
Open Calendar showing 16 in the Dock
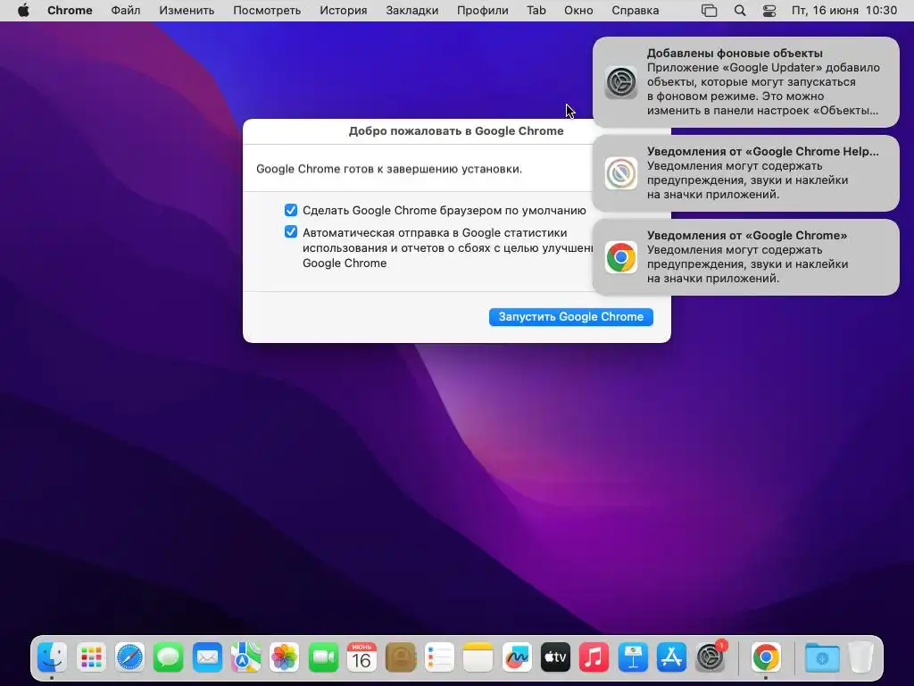[362, 658]
